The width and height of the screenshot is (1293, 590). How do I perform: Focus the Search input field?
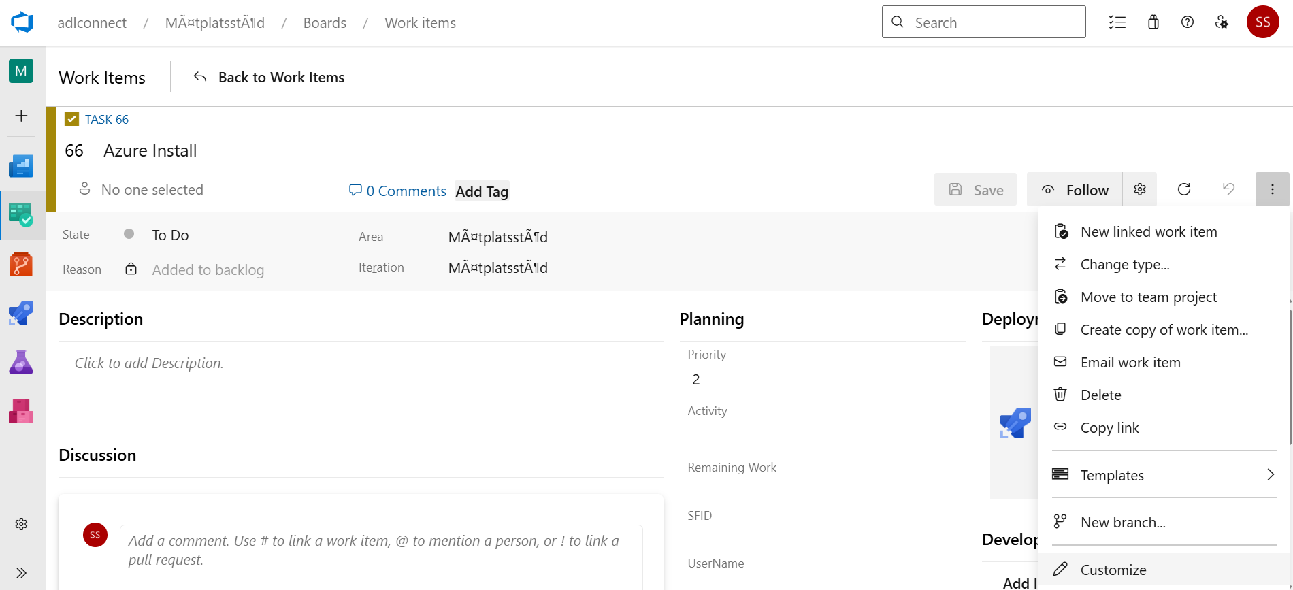coord(984,22)
